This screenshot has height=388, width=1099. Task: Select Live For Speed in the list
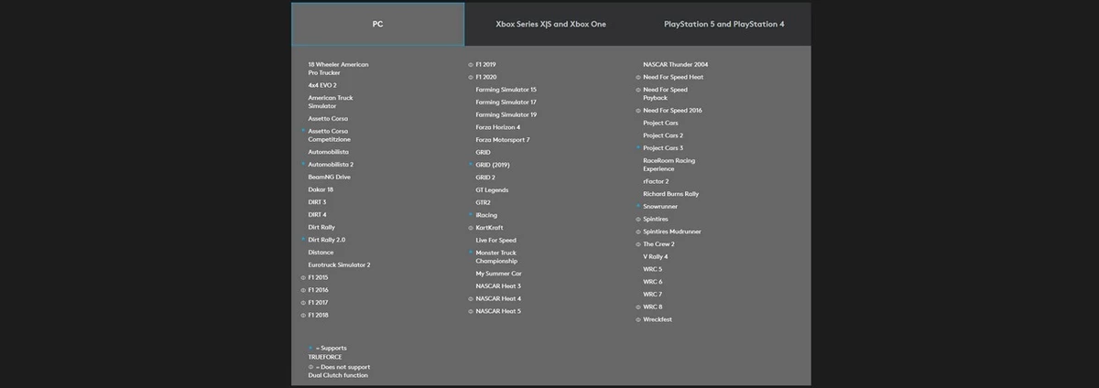click(495, 240)
